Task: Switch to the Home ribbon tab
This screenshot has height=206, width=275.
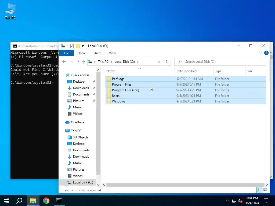Action: tap(82, 53)
